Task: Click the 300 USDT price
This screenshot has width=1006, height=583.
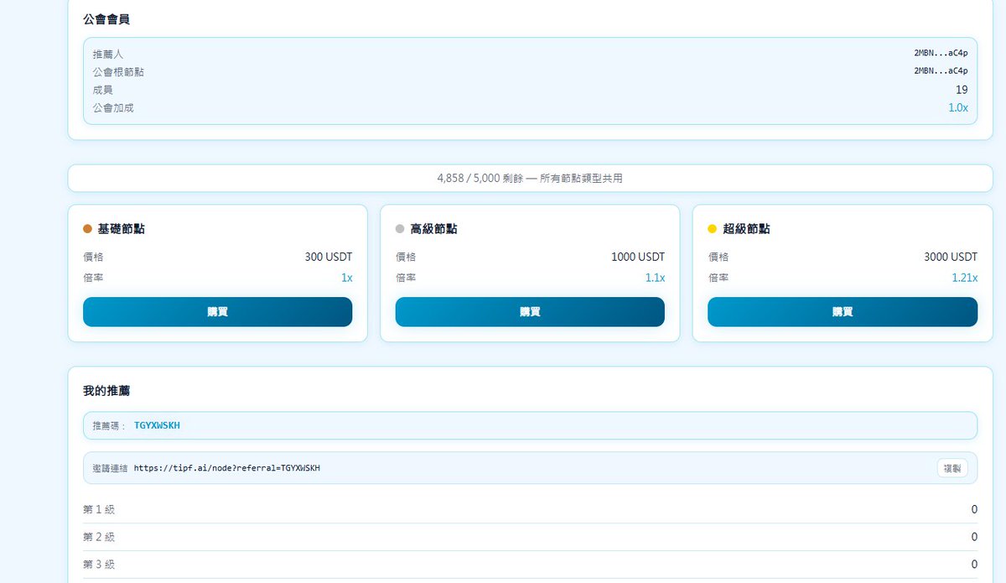Action: click(329, 257)
